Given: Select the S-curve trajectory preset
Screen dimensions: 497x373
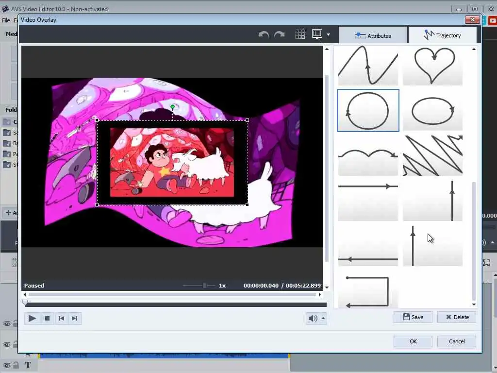Looking at the screenshot, I should pyautogui.click(x=368, y=66).
